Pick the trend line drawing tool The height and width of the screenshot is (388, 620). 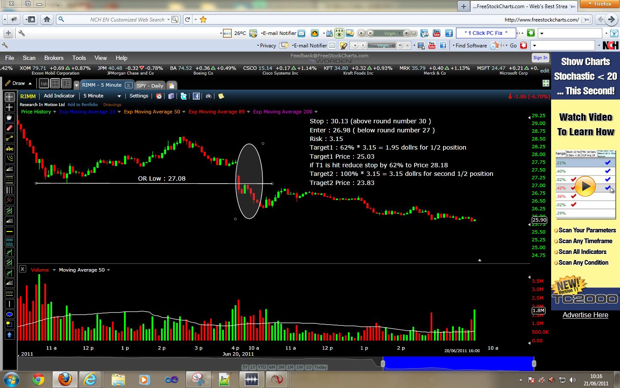point(9,138)
